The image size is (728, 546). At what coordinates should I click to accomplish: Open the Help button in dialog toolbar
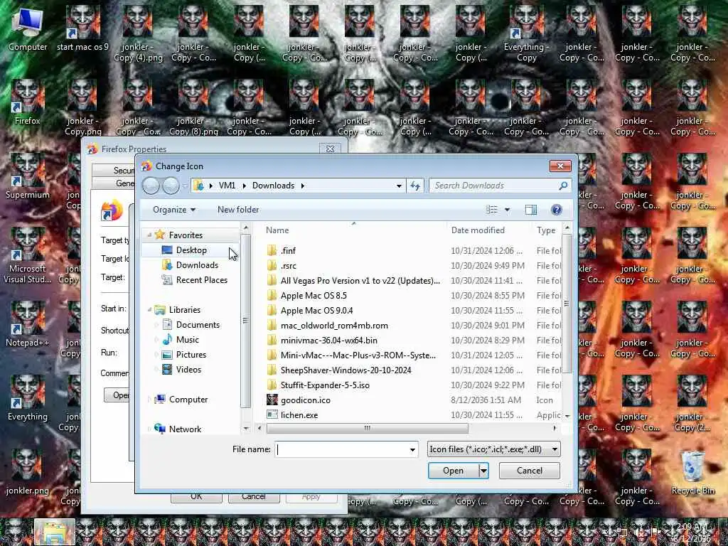tap(556, 210)
